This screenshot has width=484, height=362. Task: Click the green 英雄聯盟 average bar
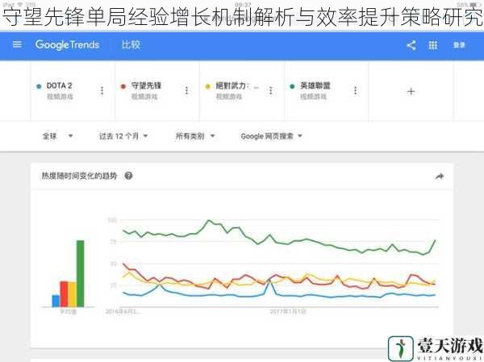click(x=80, y=273)
